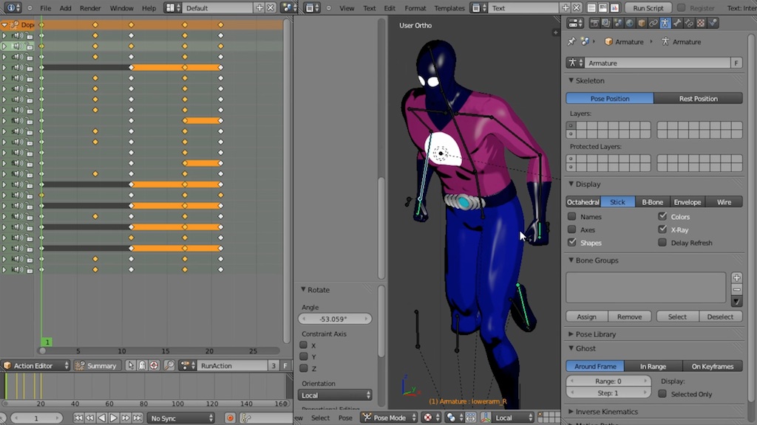Open the No Sync playback dropdown
This screenshot has width=757, height=425.
coord(182,418)
